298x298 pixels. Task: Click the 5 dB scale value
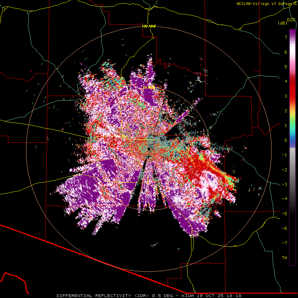pyautogui.click(x=286, y=67)
